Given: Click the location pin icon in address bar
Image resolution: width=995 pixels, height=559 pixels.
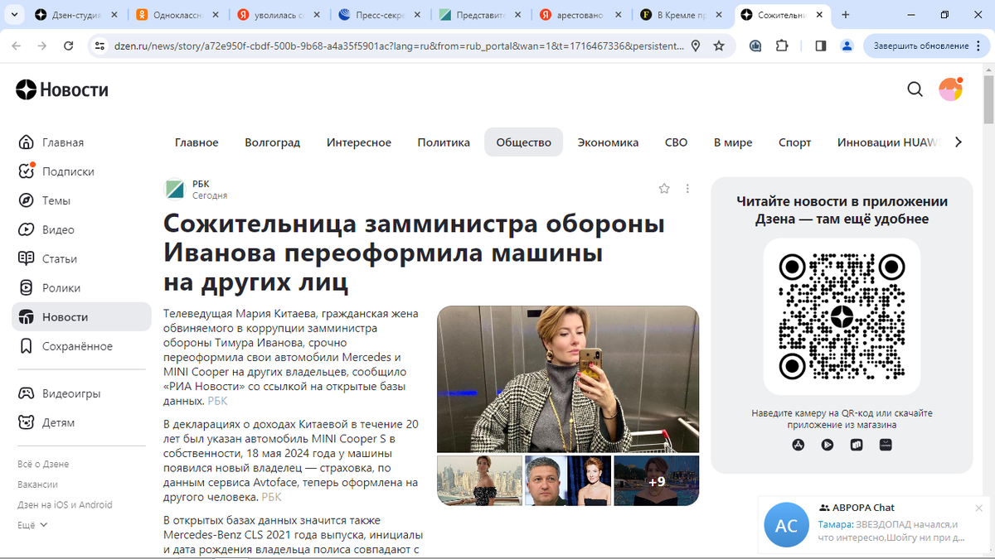Looking at the screenshot, I should (x=696, y=46).
